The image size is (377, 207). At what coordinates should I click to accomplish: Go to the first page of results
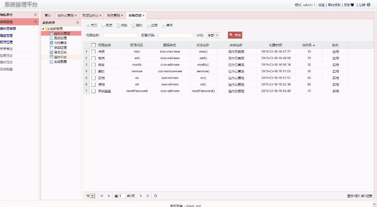pos(102,196)
